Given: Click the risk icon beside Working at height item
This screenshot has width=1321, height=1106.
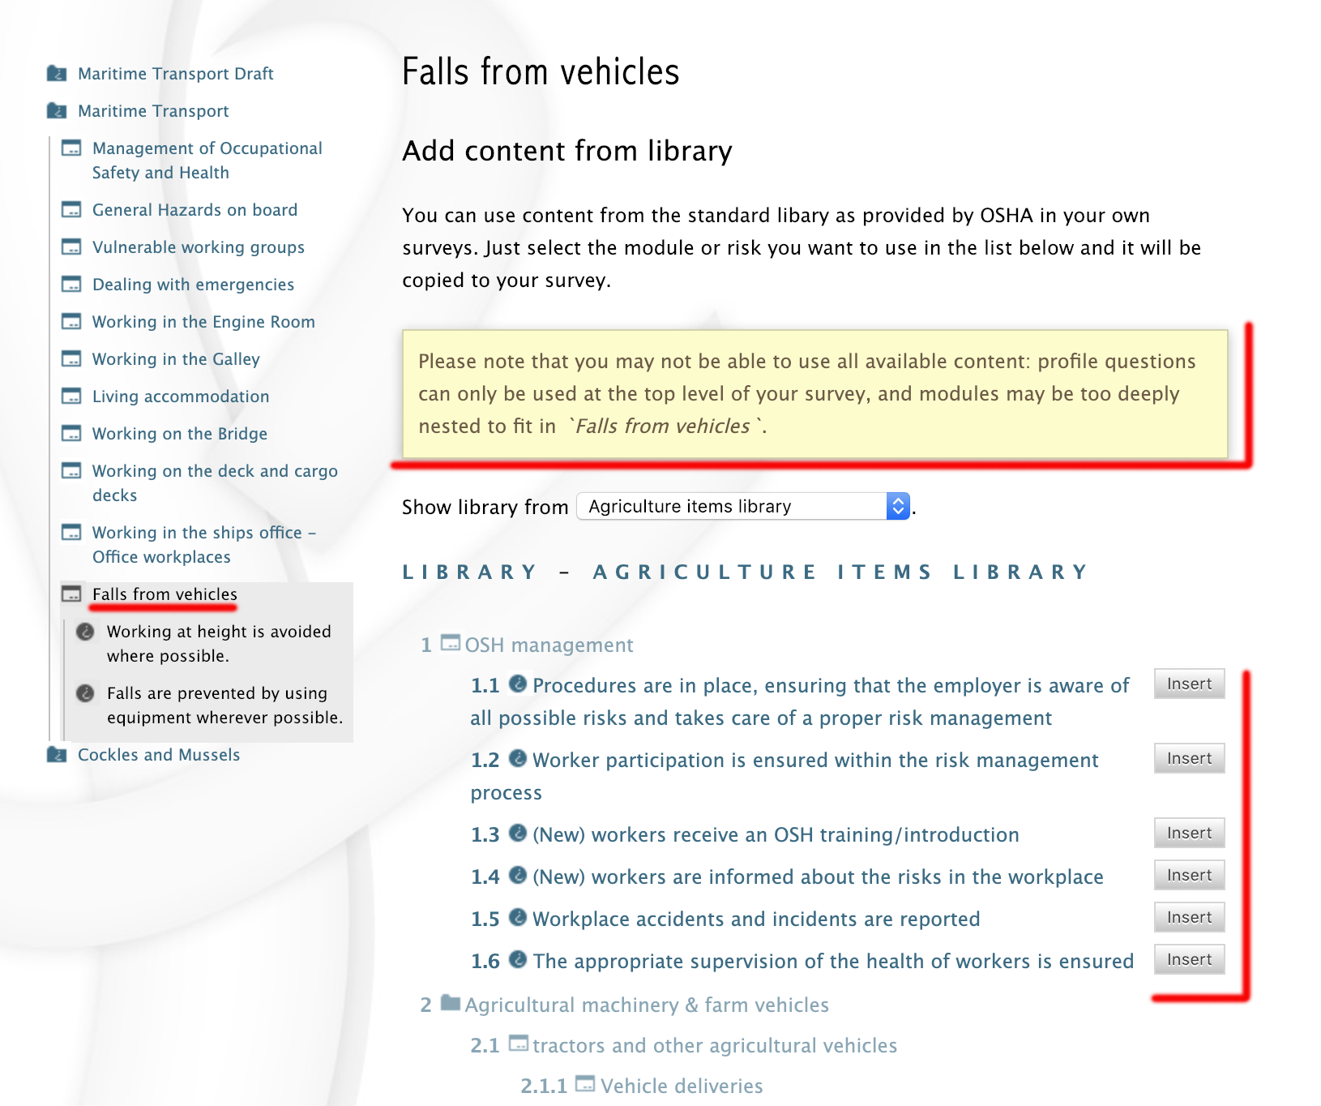Looking at the screenshot, I should click(x=85, y=632).
